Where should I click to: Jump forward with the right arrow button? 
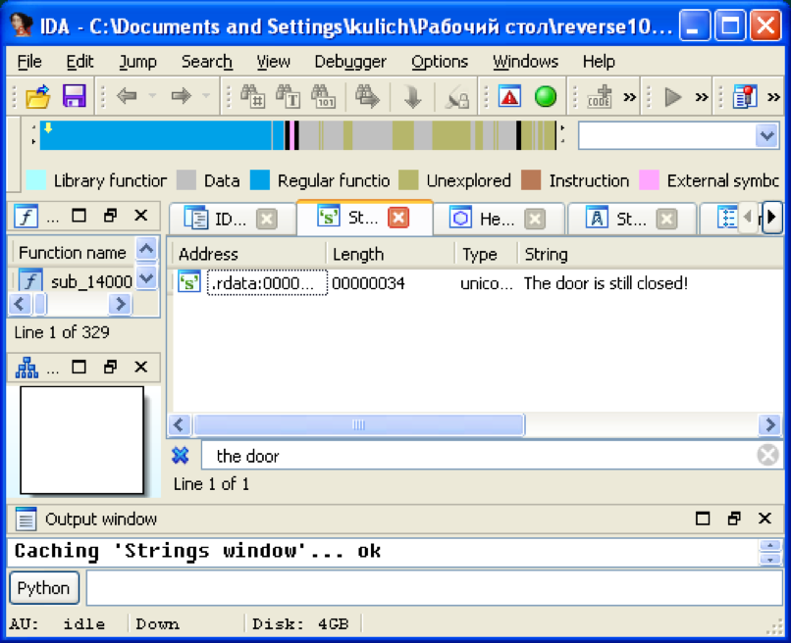coord(181,95)
